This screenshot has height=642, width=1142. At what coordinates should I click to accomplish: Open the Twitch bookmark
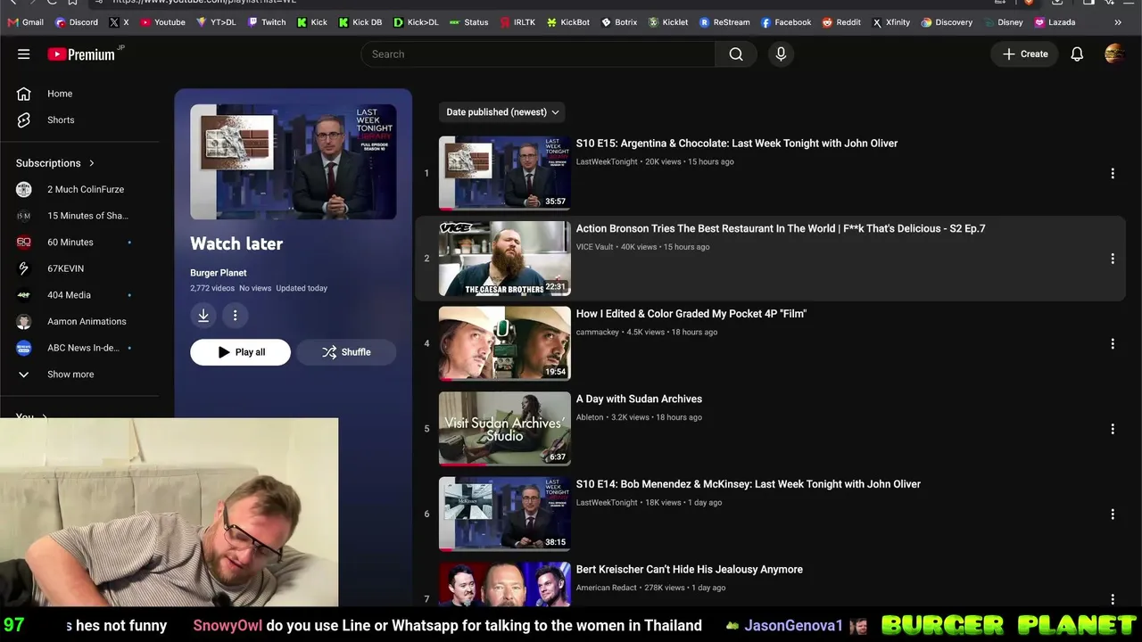(267, 22)
